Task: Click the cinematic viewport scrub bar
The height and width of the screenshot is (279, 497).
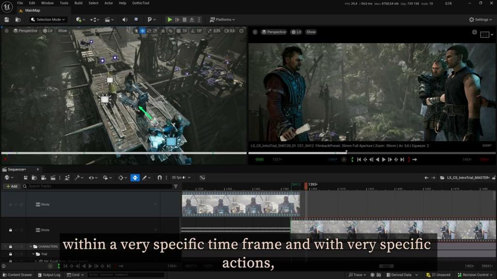Action: (x=372, y=153)
